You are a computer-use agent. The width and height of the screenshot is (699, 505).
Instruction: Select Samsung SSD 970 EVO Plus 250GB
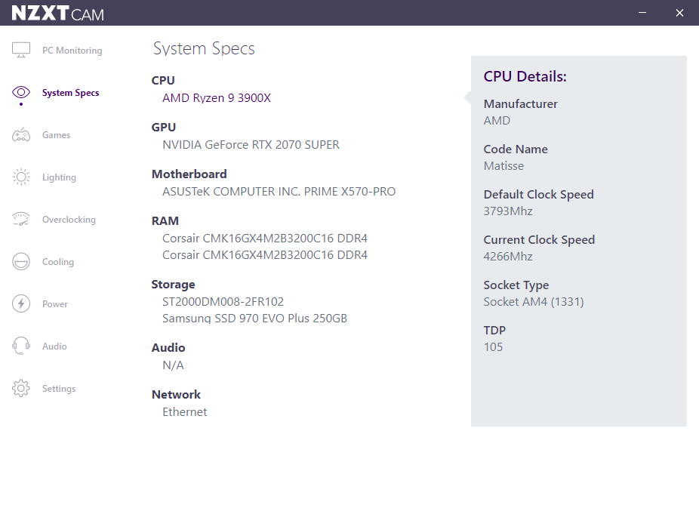254,319
